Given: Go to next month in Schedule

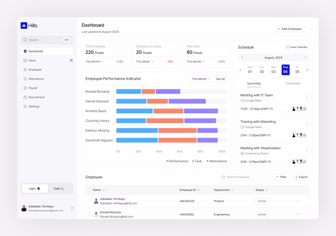Looking at the screenshot, I should tap(305, 58).
